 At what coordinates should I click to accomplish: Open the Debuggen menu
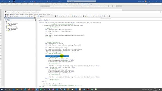coord(31,14)
